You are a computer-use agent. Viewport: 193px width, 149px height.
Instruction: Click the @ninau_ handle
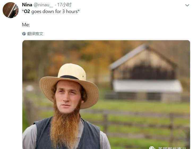[x=43, y=5]
